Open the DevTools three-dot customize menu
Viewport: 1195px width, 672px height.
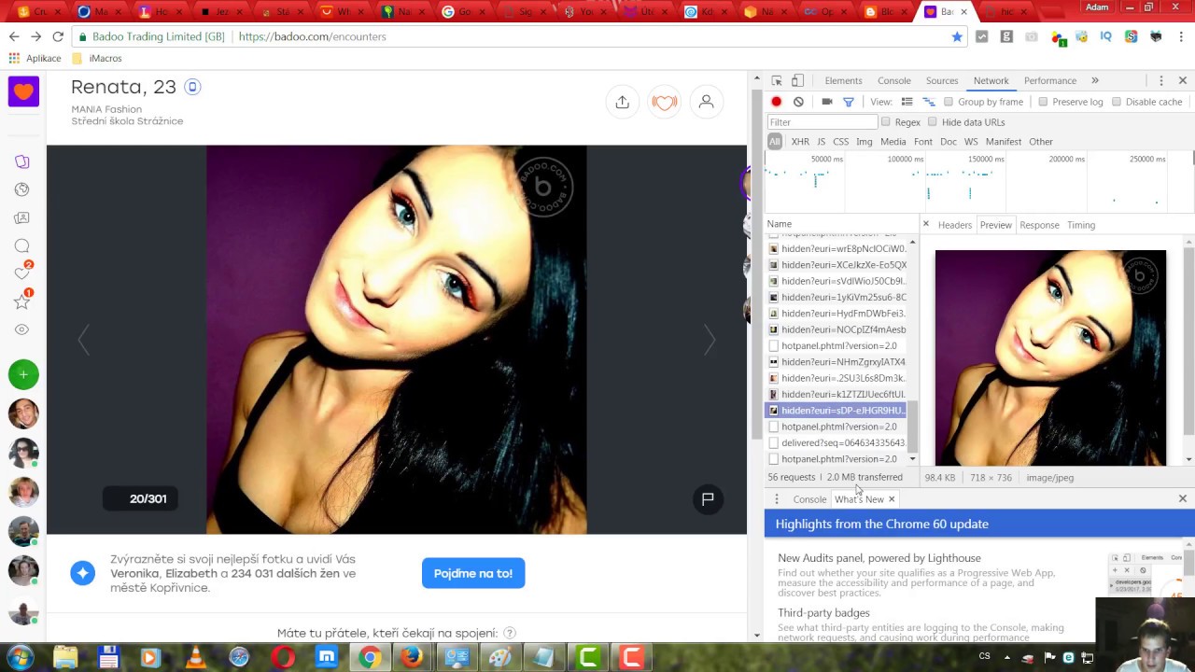tap(1160, 81)
